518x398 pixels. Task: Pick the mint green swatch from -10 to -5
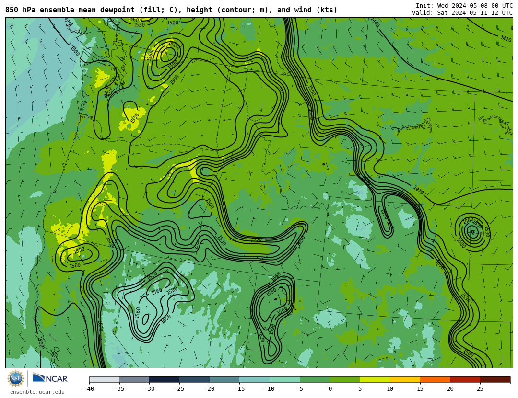coord(284,379)
